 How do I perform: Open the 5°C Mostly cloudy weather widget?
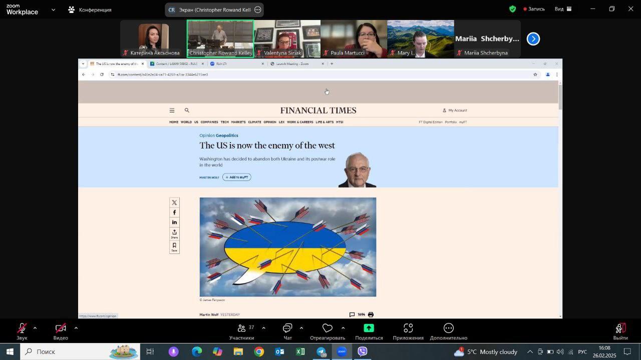[485, 351]
